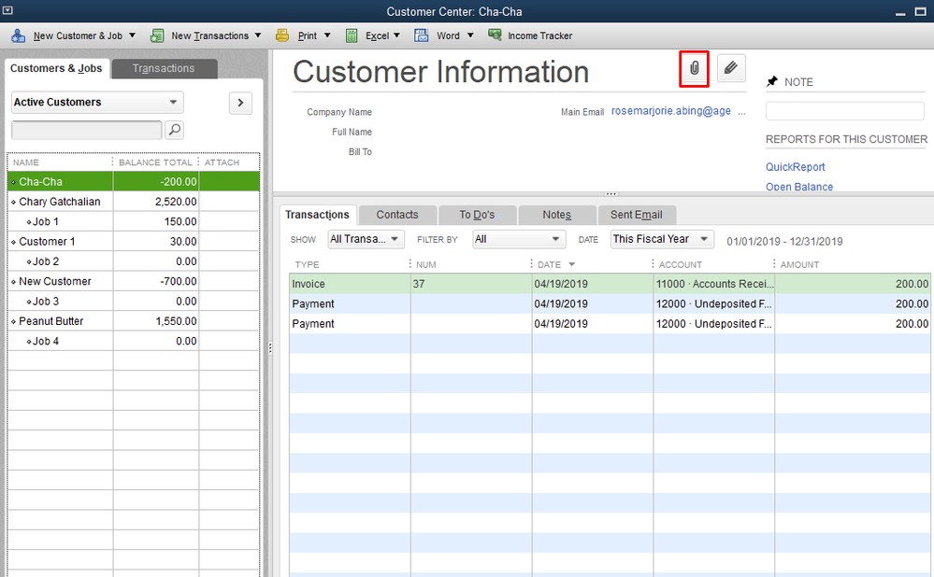934x577 pixels.
Task: Click the Word toolbar icon
Action: click(x=421, y=35)
